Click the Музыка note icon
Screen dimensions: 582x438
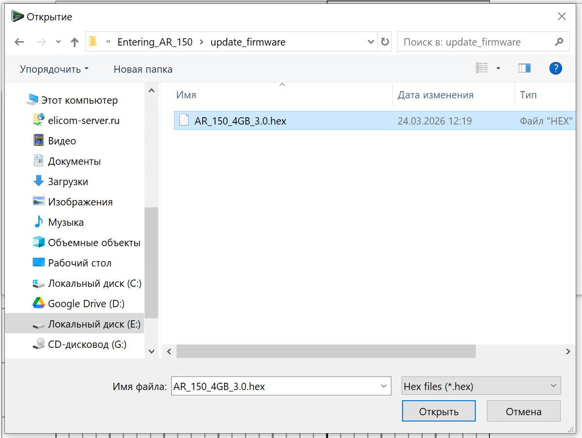38,222
